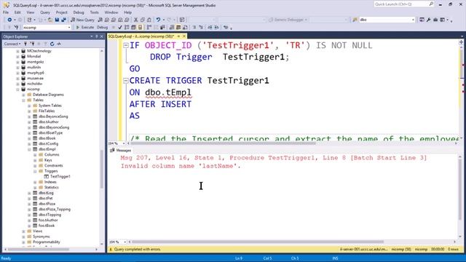Click the query editor horizontal scrollbar

coord(224,143)
